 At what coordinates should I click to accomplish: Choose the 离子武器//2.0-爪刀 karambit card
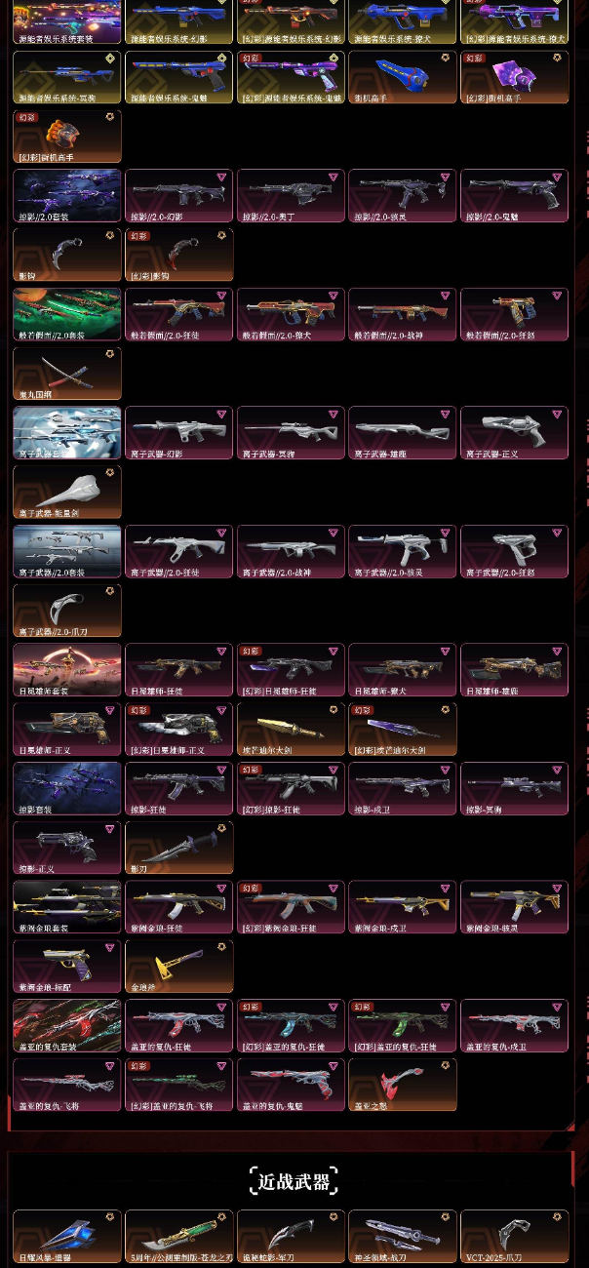tap(67, 610)
